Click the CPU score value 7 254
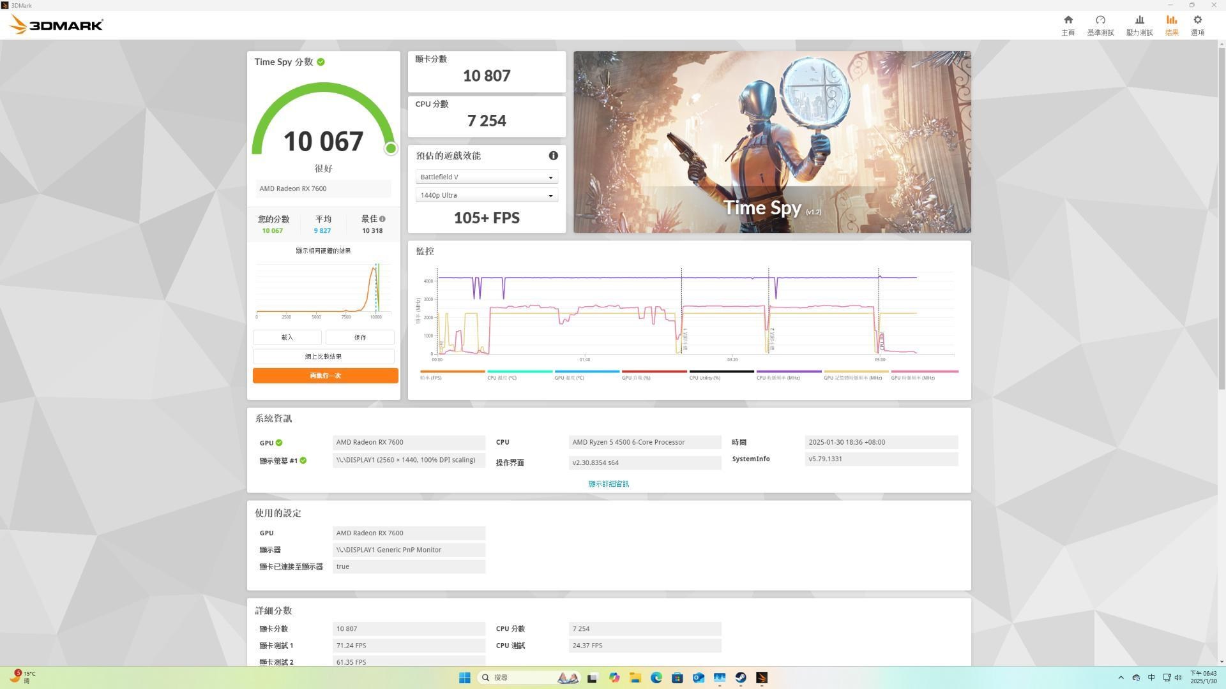This screenshot has height=689, width=1226. [487, 121]
